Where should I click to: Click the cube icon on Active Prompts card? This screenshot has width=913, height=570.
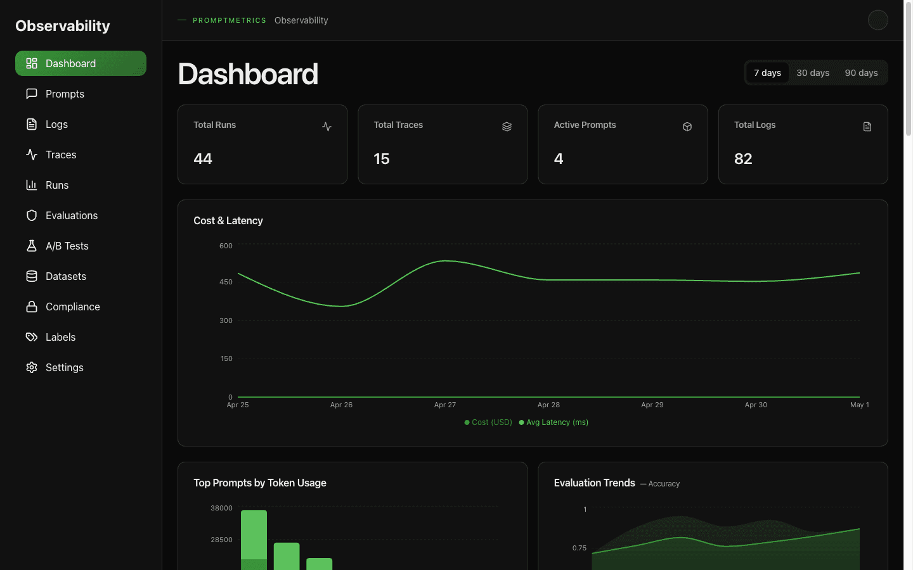687,127
